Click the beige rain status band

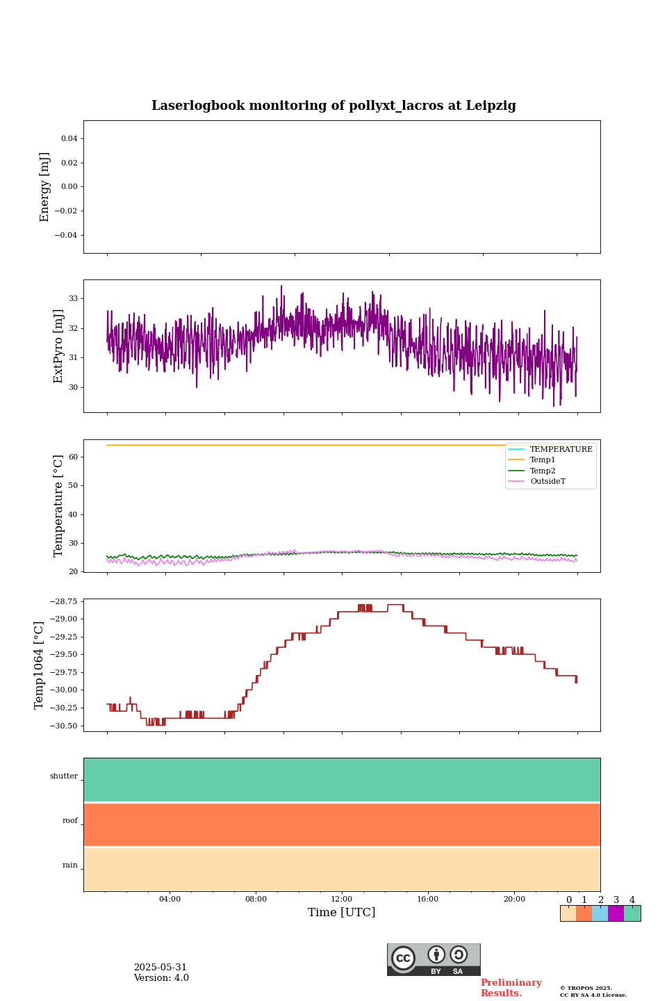(342, 869)
